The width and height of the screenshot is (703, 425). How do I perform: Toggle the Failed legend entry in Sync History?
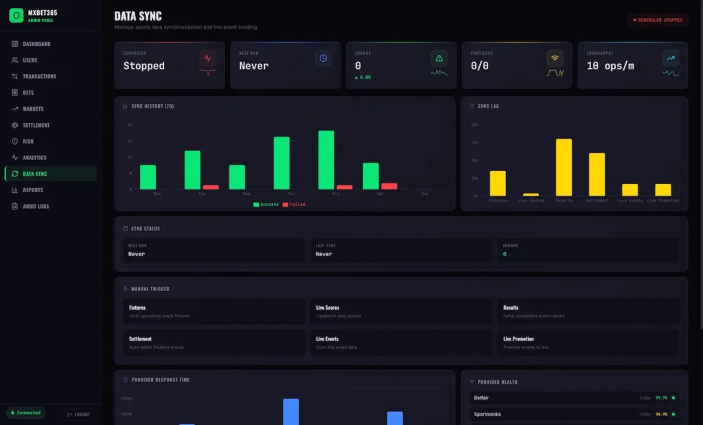294,205
